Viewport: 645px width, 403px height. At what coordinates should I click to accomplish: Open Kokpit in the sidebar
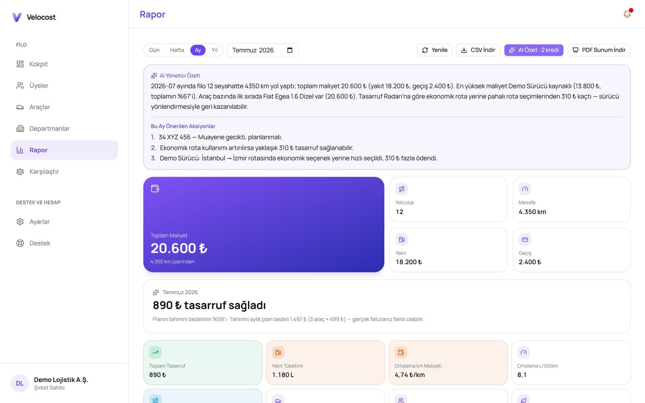(64, 64)
